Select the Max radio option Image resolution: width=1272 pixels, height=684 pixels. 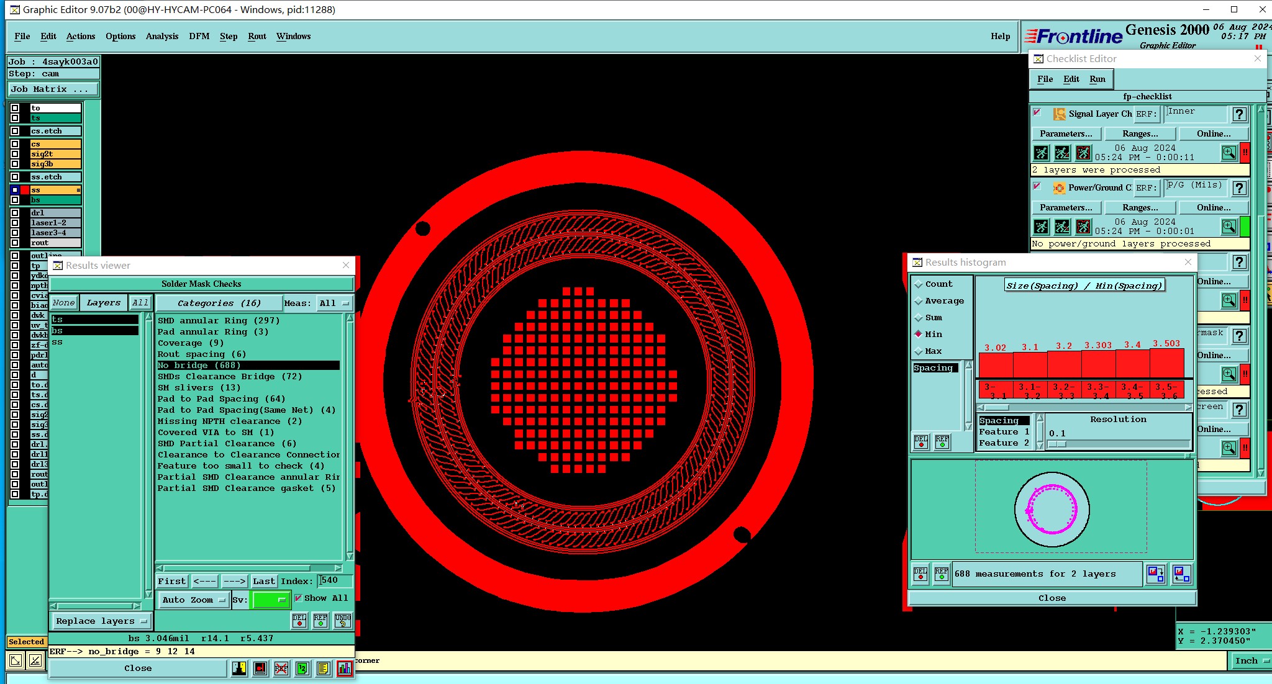tap(918, 351)
